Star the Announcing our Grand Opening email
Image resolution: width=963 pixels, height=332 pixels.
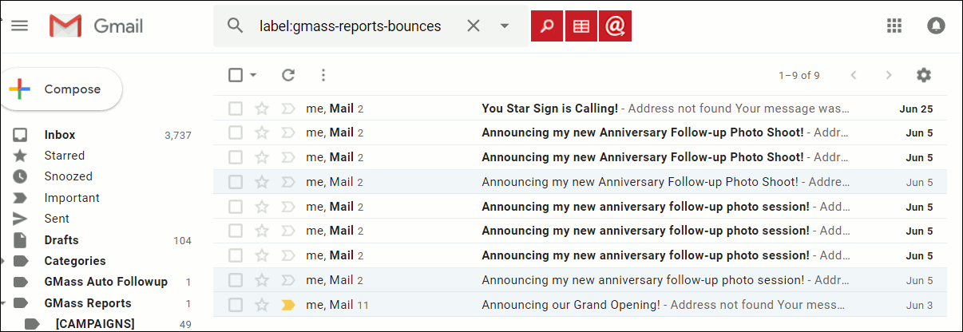[x=262, y=305]
